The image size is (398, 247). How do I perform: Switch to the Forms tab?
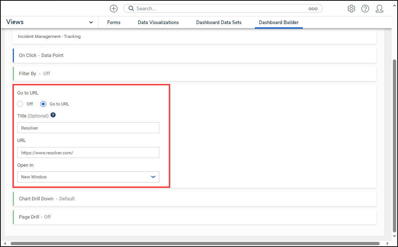click(114, 23)
